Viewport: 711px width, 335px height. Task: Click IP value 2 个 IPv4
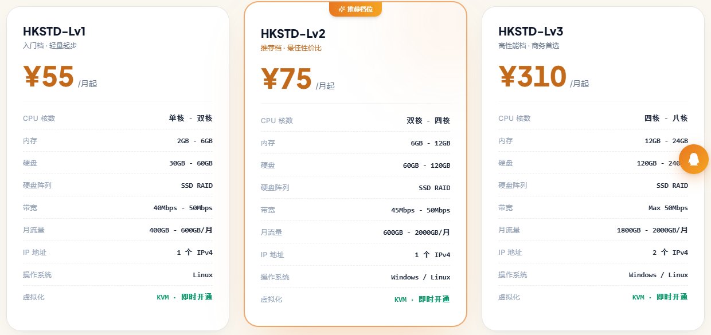[670, 253]
